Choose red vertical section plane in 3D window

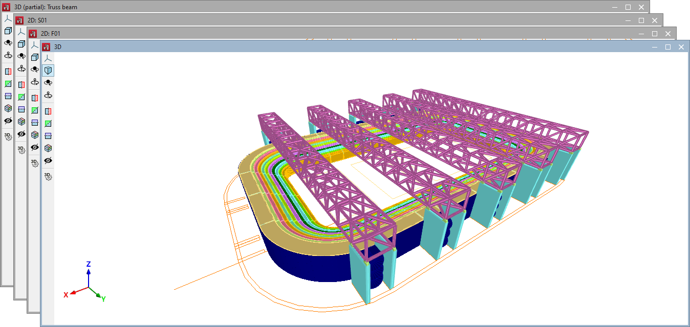pyautogui.click(x=48, y=111)
